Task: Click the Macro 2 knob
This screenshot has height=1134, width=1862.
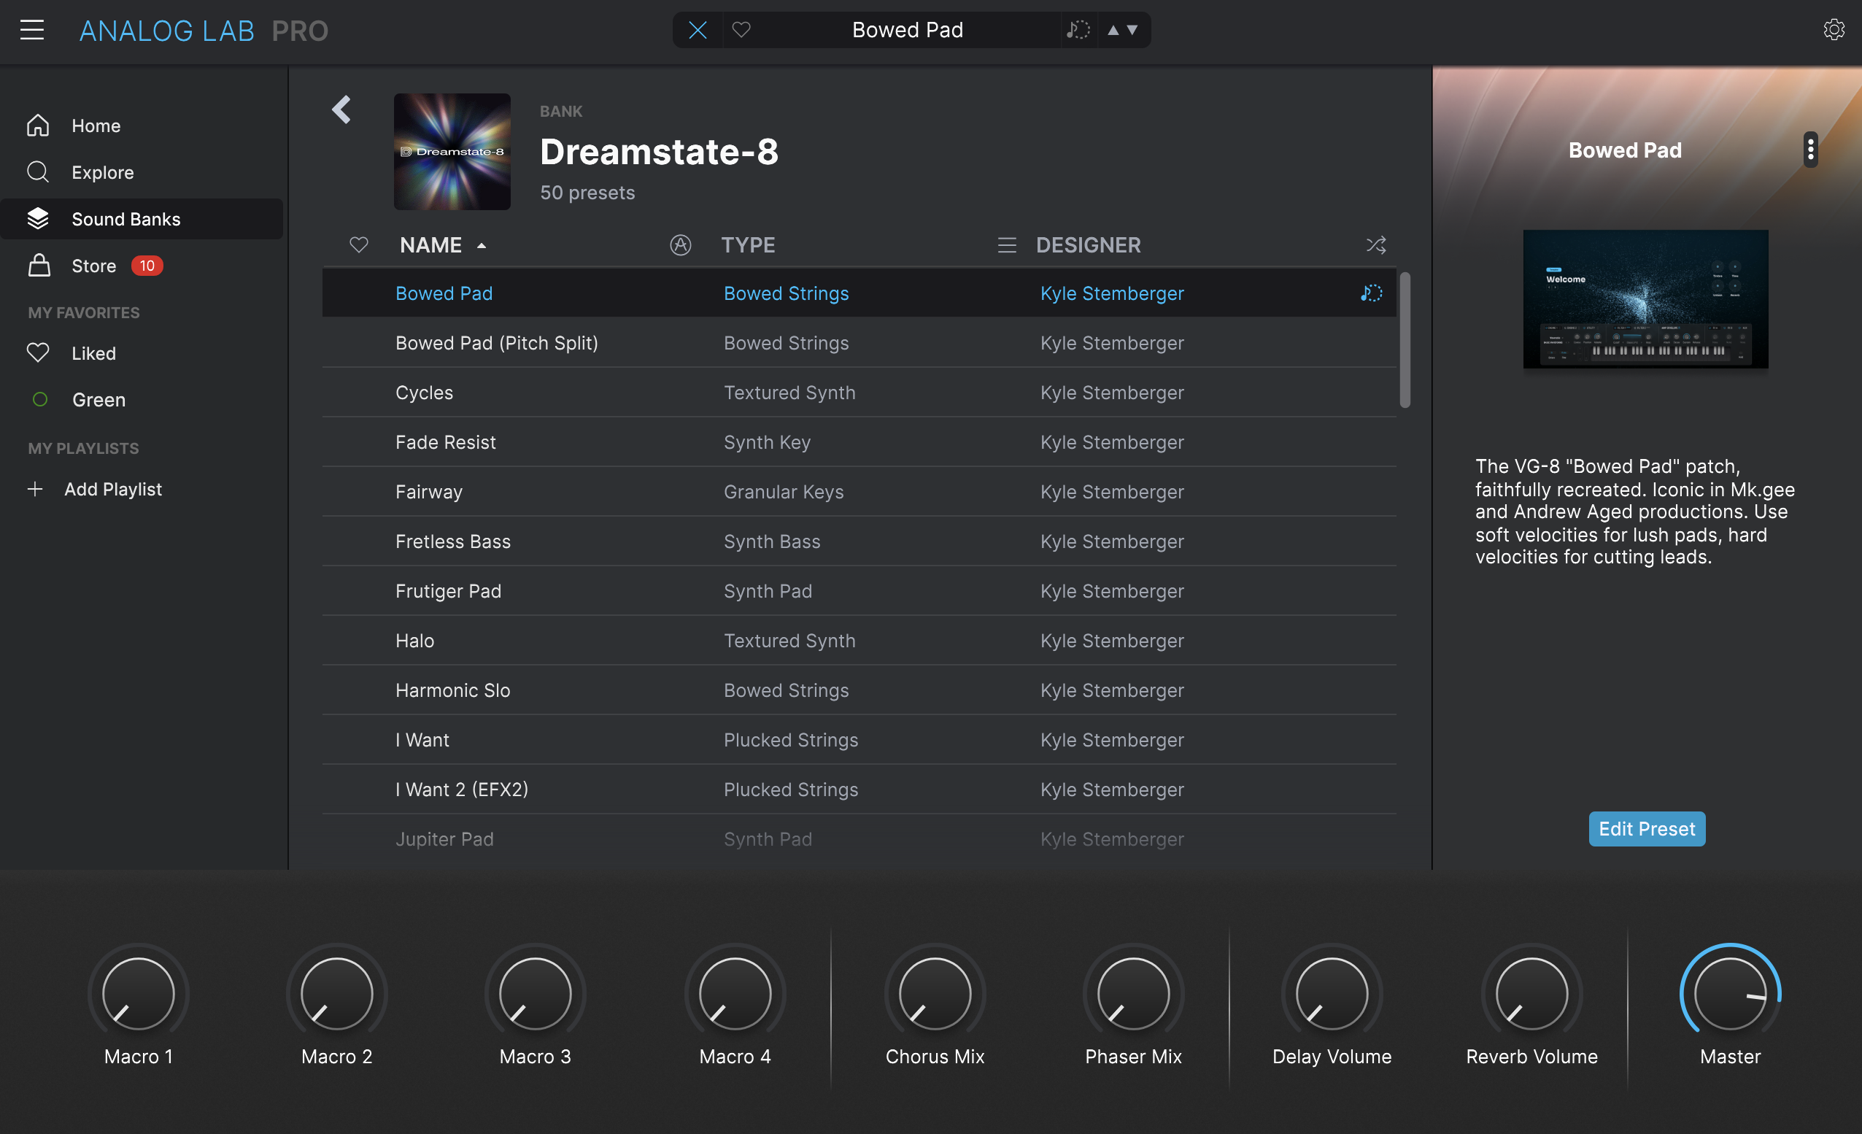Action: coord(337,993)
